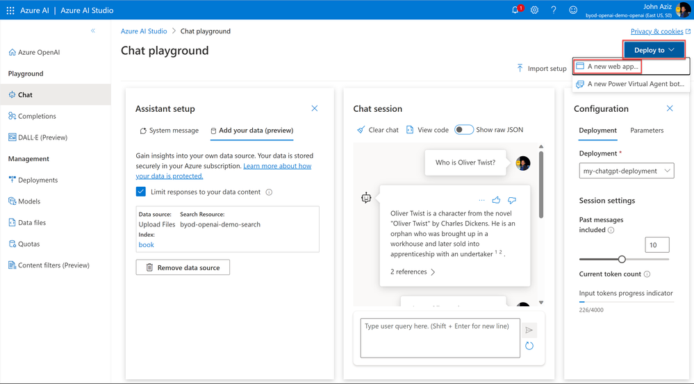Expand the Deploy to dropdown button
This screenshot has height=384, width=694.
click(654, 50)
